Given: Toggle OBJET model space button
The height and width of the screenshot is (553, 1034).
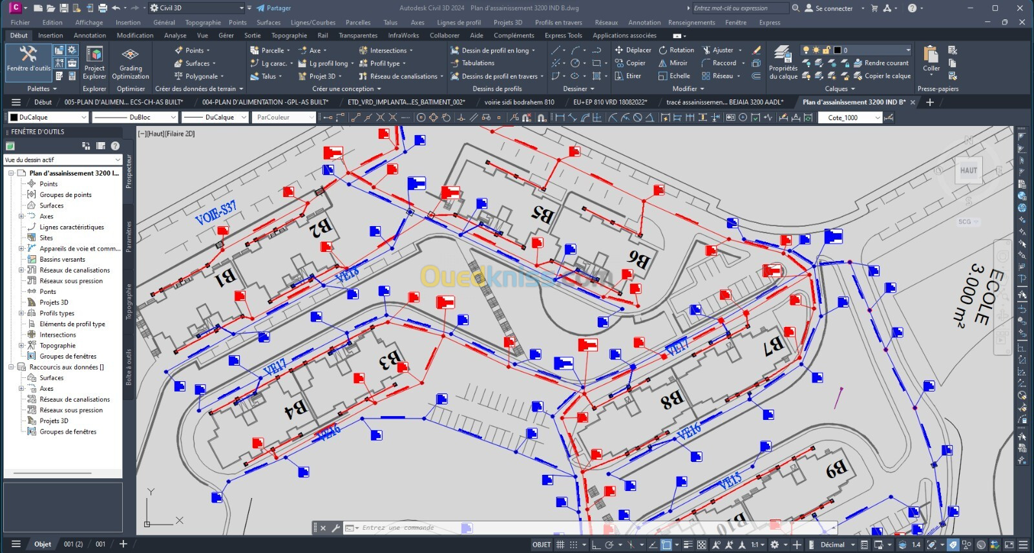Looking at the screenshot, I should tap(542, 545).
